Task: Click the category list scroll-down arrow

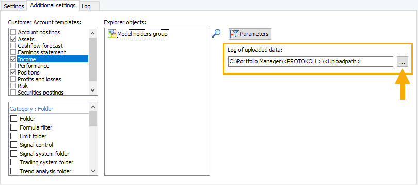Action: point(93,171)
